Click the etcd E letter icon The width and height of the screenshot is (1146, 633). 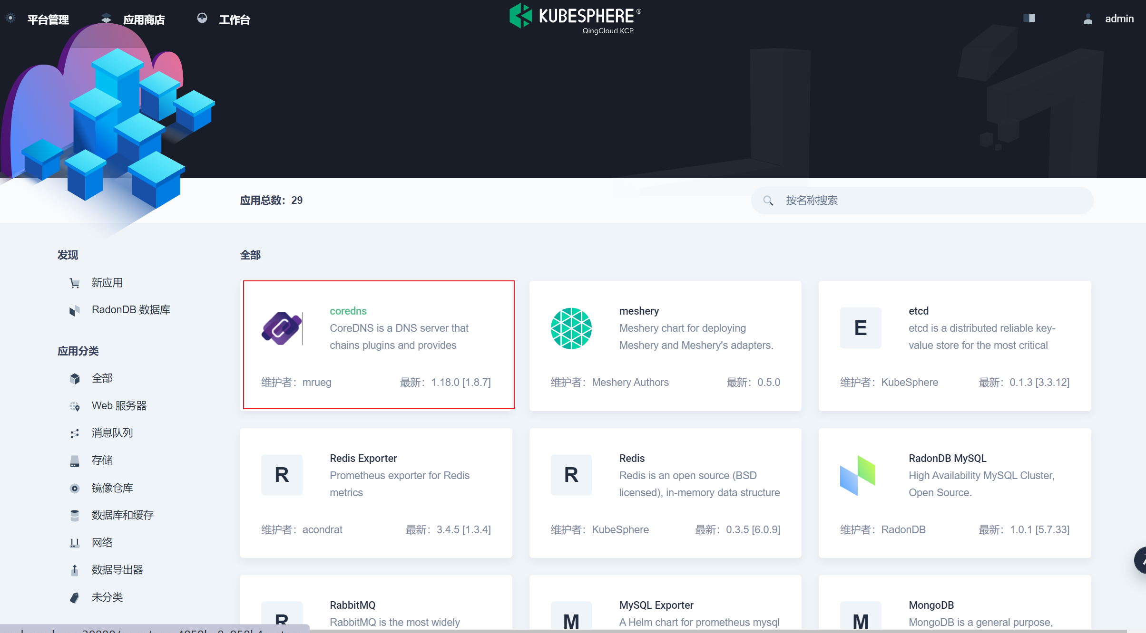[861, 328]
